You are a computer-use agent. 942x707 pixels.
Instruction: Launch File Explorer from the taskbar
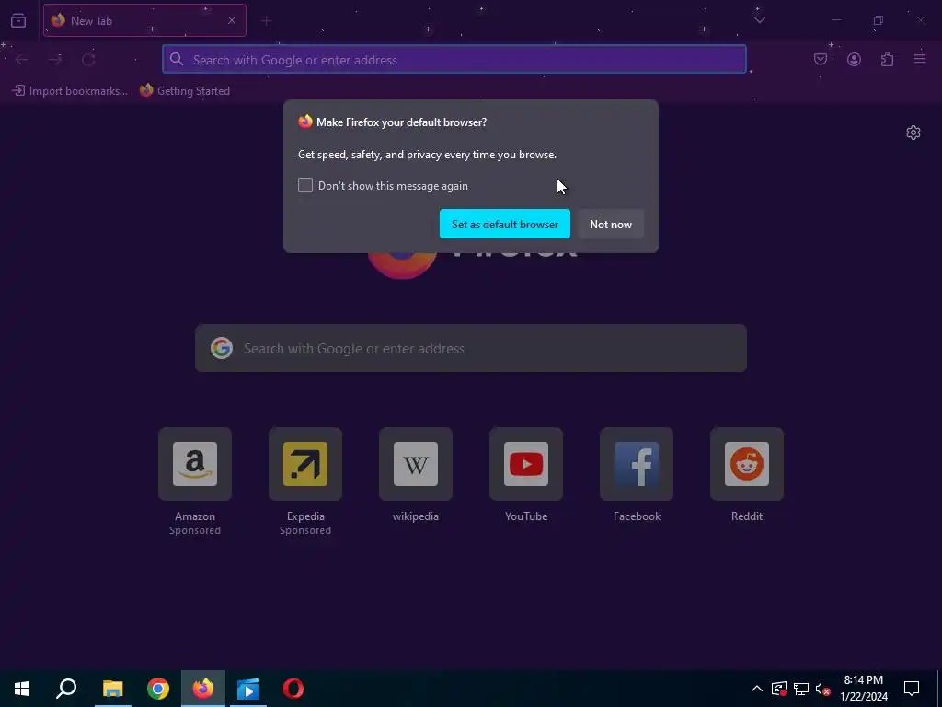click(x=112, y=689)
